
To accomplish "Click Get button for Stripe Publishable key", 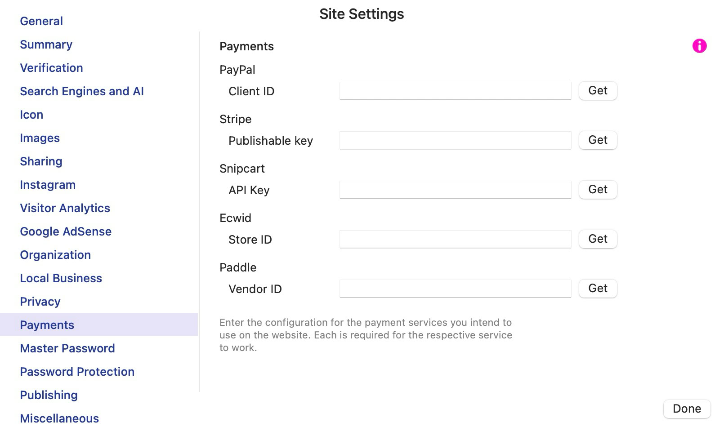I will [598, 140].
